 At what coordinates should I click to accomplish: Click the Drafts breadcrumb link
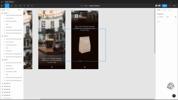click(85, 6)
